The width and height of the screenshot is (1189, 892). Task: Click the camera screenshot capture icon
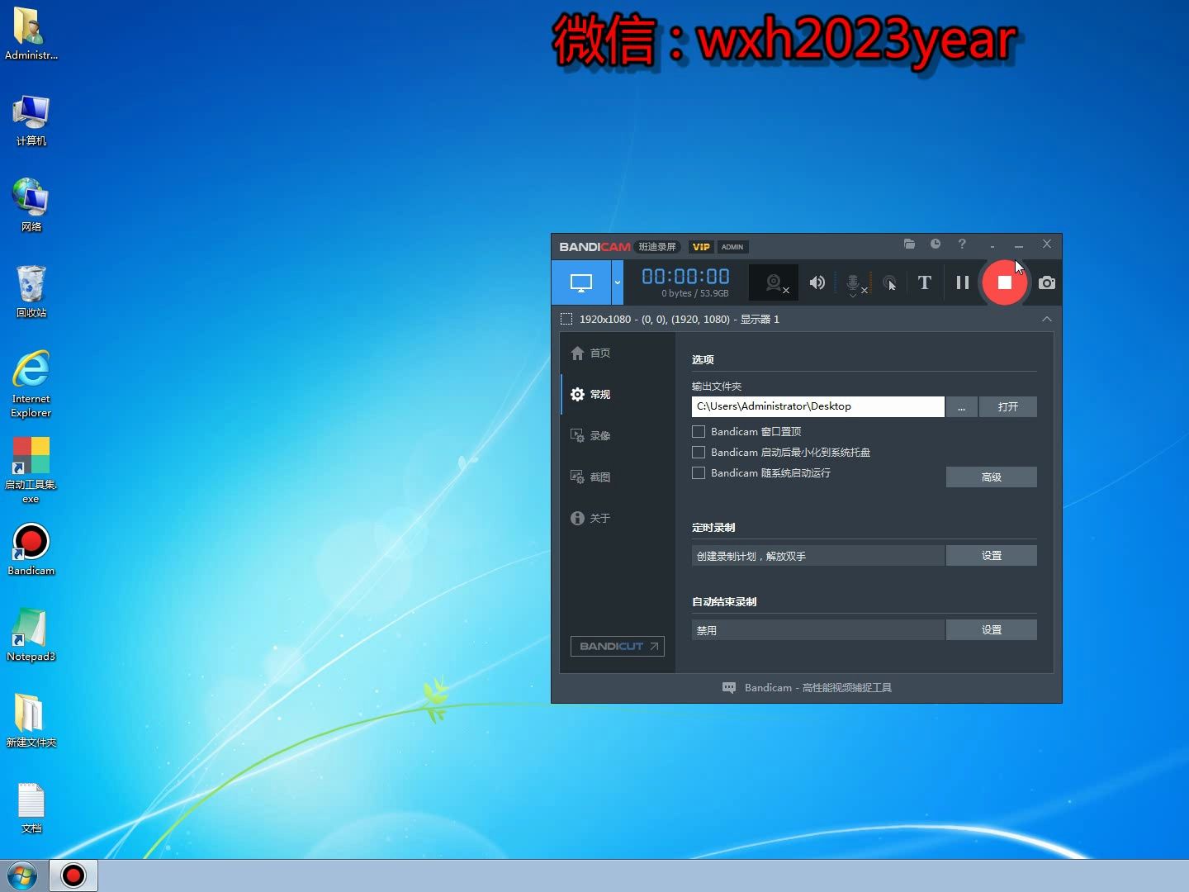coord(1046,282)
